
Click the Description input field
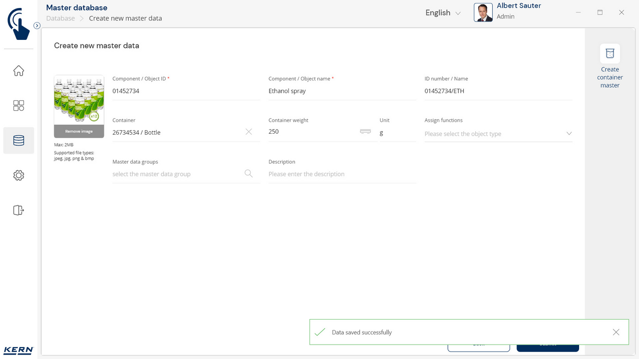(x=342, y=174)
